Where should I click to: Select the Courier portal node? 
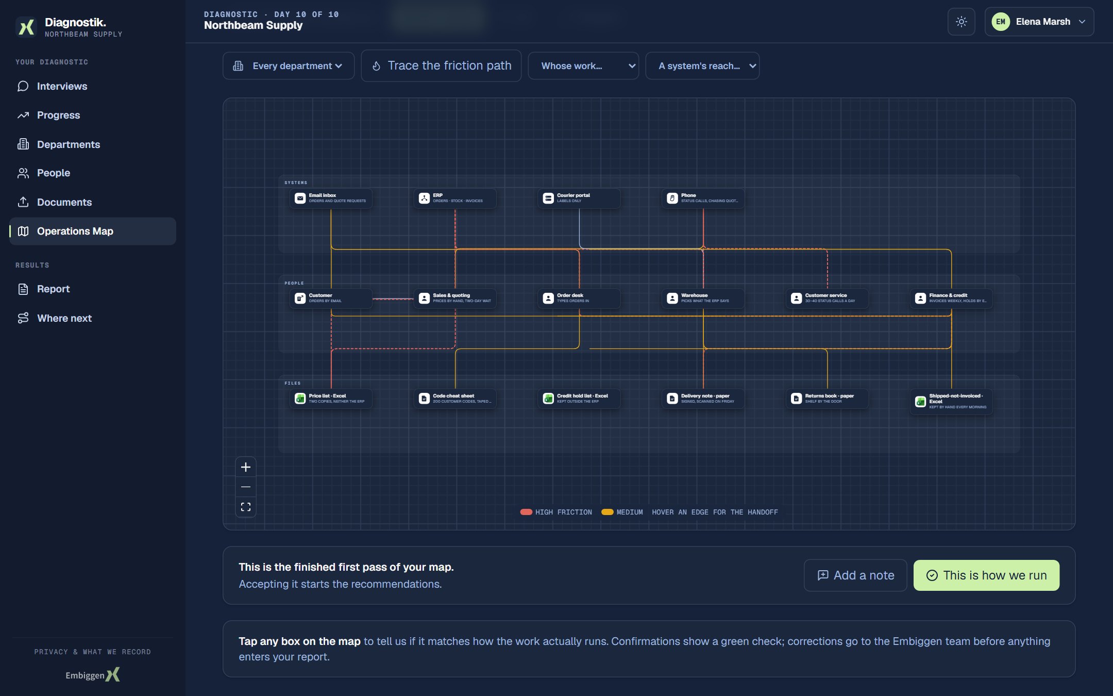tap(579, 198)
